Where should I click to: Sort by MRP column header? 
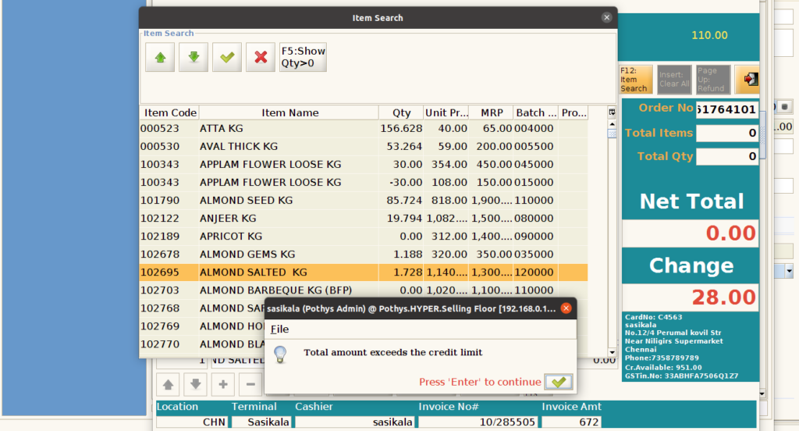(492, 112)
